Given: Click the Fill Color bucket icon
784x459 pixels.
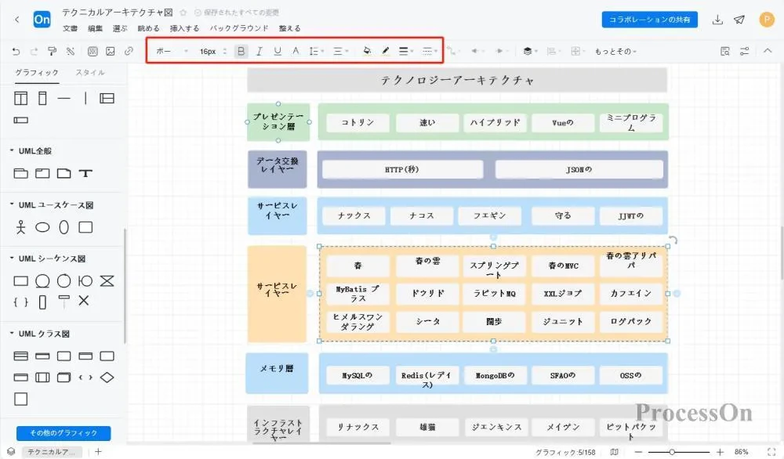Looking at the screenshot, I should (368, 51).
